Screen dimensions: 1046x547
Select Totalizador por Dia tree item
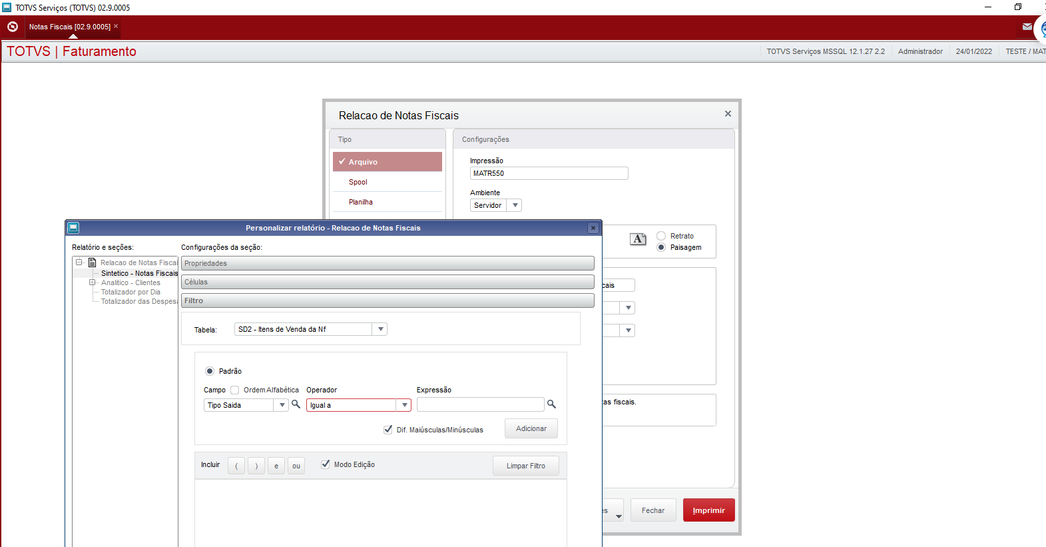click(x=131, y=292)
